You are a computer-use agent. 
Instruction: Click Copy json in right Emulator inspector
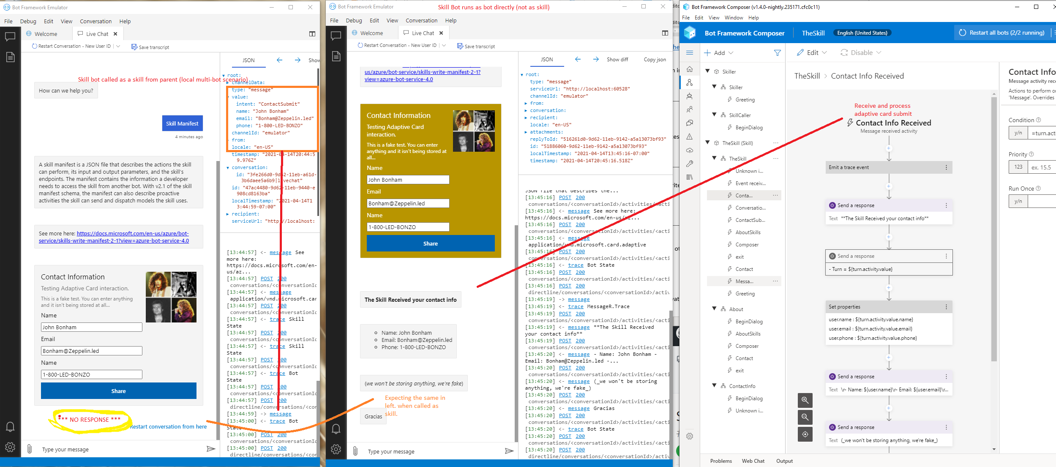pyautogui.click(x=655, y=60)
